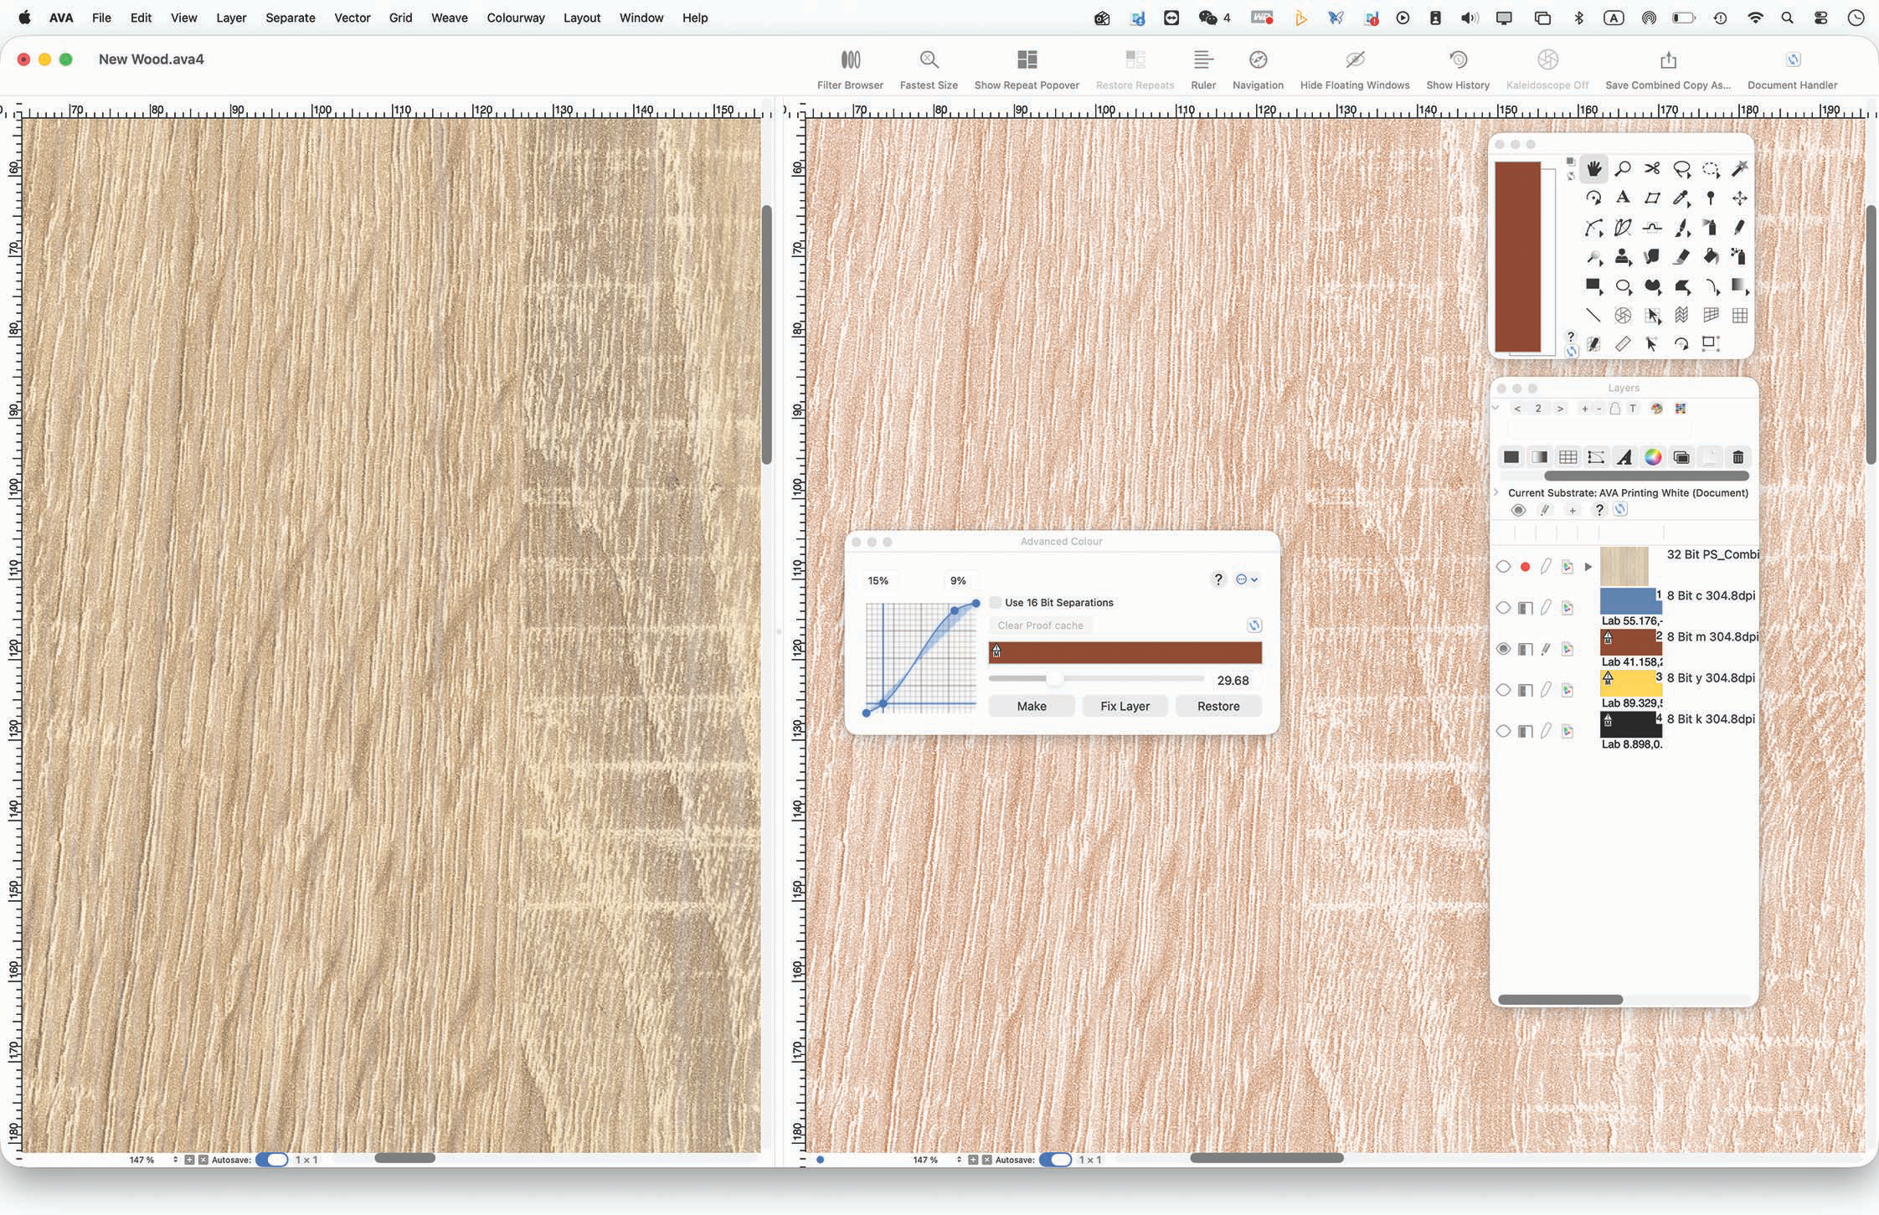Select the Magic Wand tool
This screenshot has height=1215, width=1879.
pyautogui.click(x=1739, y=168)
